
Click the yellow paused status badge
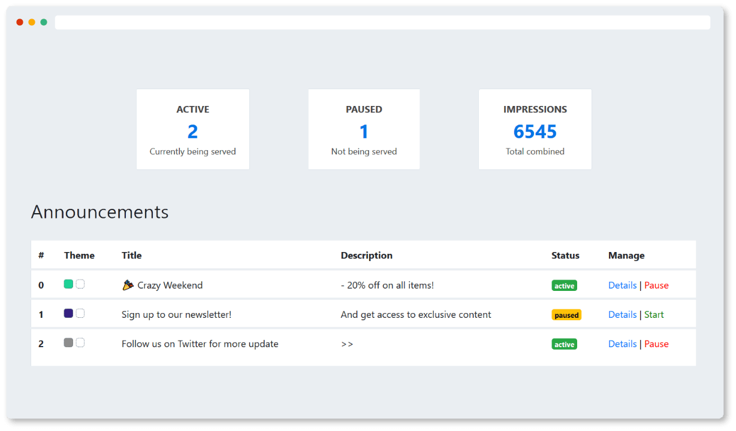566,315
